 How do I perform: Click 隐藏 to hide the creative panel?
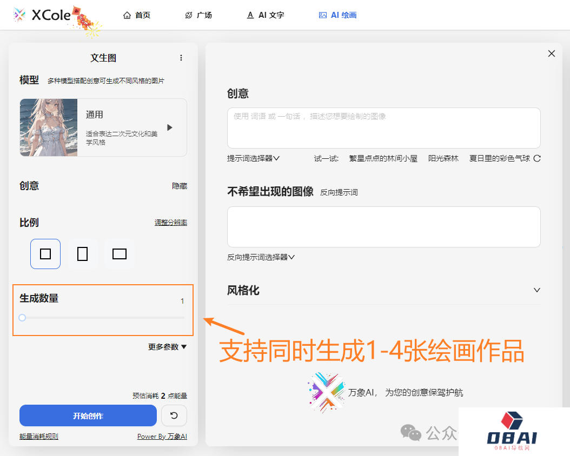tap(180, 186)
